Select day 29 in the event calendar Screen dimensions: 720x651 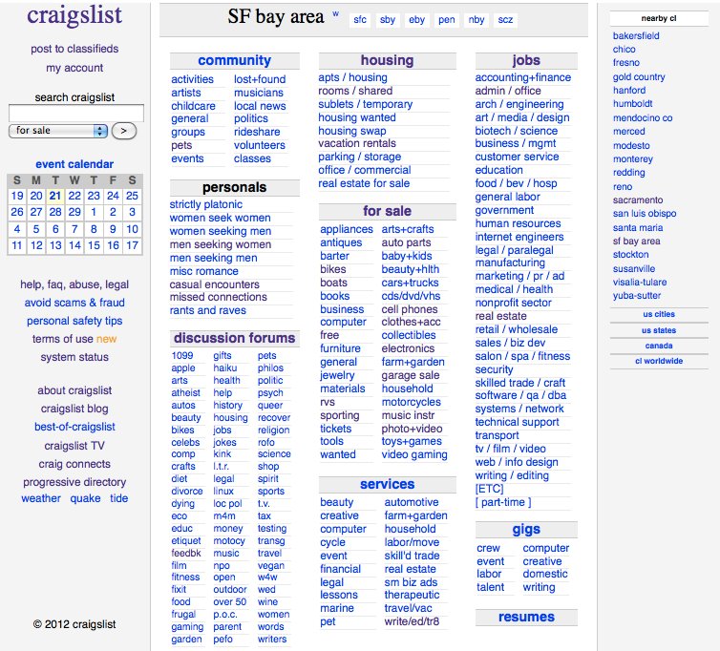click(74, 212)
